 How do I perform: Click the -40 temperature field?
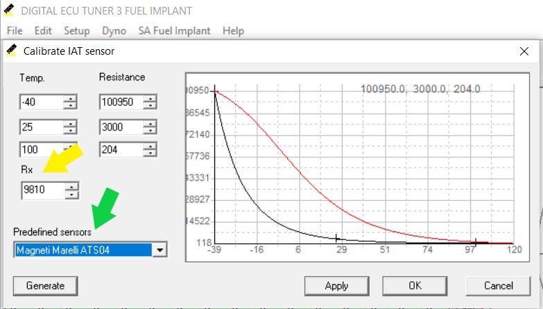coord(42,102)
